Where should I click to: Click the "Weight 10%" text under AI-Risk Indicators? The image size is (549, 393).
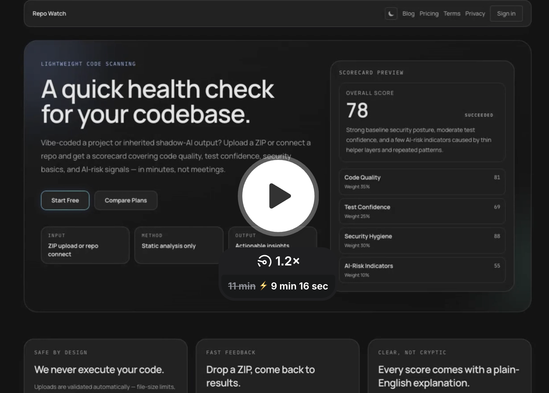click(x=357, y=275)
